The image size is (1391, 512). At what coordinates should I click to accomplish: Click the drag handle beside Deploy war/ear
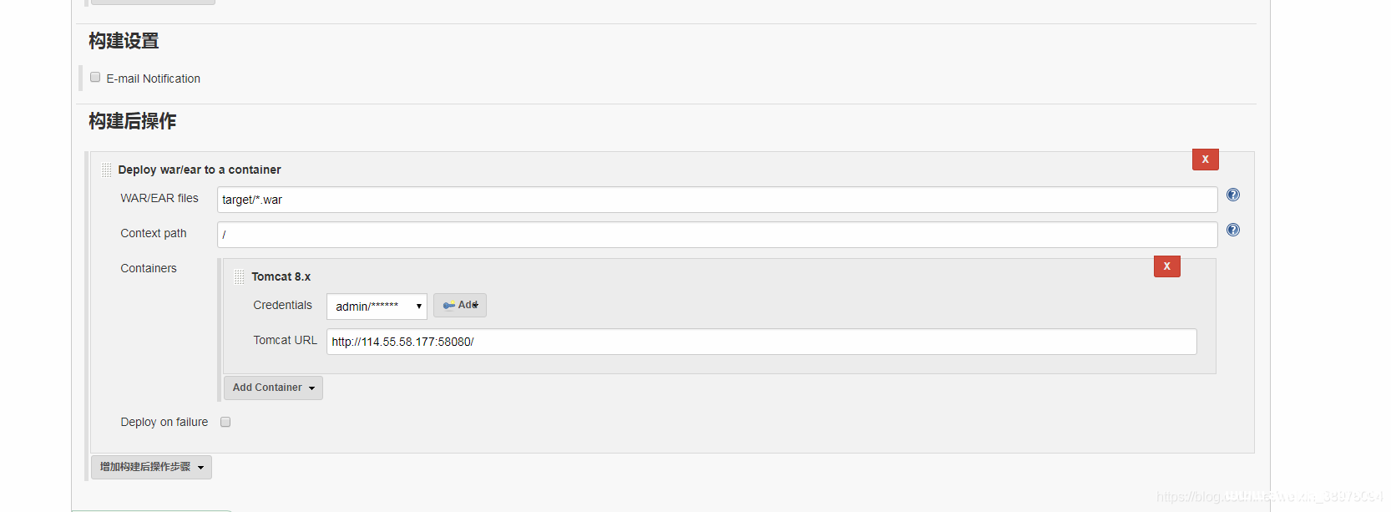point(106,170)
